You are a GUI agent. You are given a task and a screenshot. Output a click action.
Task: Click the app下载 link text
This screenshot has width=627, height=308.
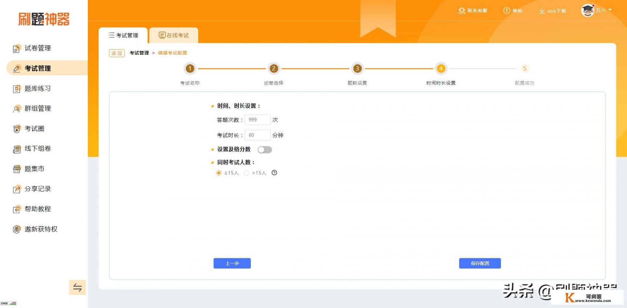[557, 11]
